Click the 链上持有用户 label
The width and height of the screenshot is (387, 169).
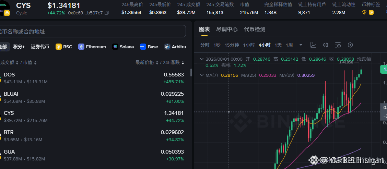[312, 5]
